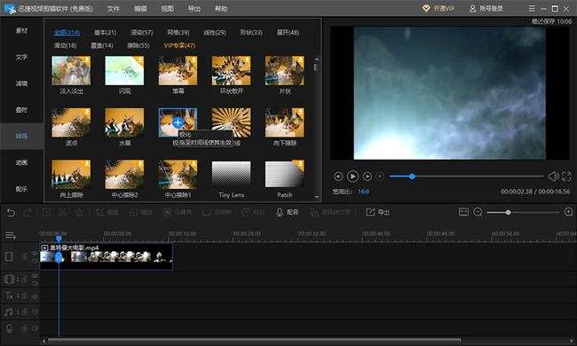Image resolution: width=577 pixels, height=346 pixels.
Task: Start 配音 voiceover recording
Action: [287, 212]
